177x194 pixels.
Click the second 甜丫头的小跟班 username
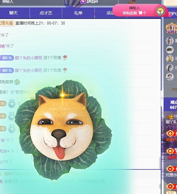(x=29, y=70)
